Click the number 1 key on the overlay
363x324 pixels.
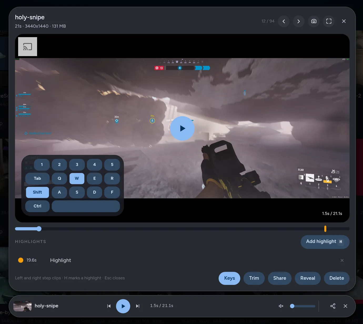coord(42,164)
